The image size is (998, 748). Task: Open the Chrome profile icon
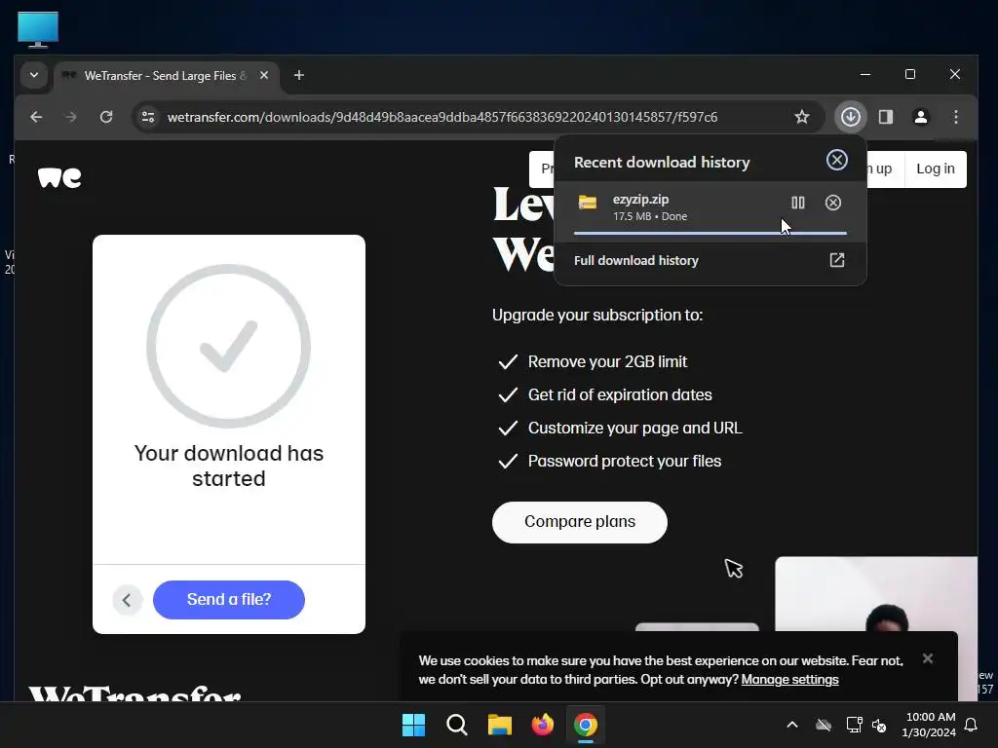point(920,117)
